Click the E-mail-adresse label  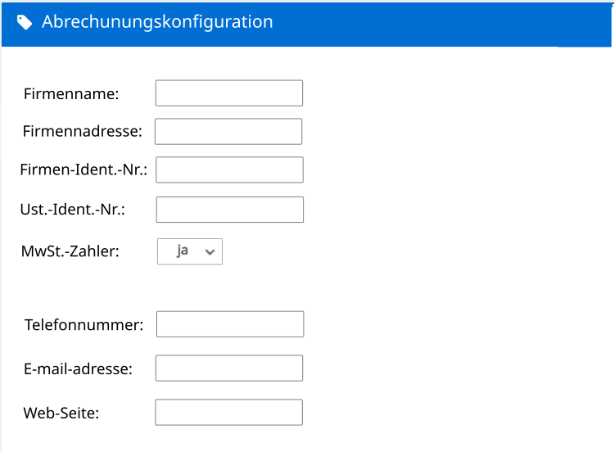[78, 369]
